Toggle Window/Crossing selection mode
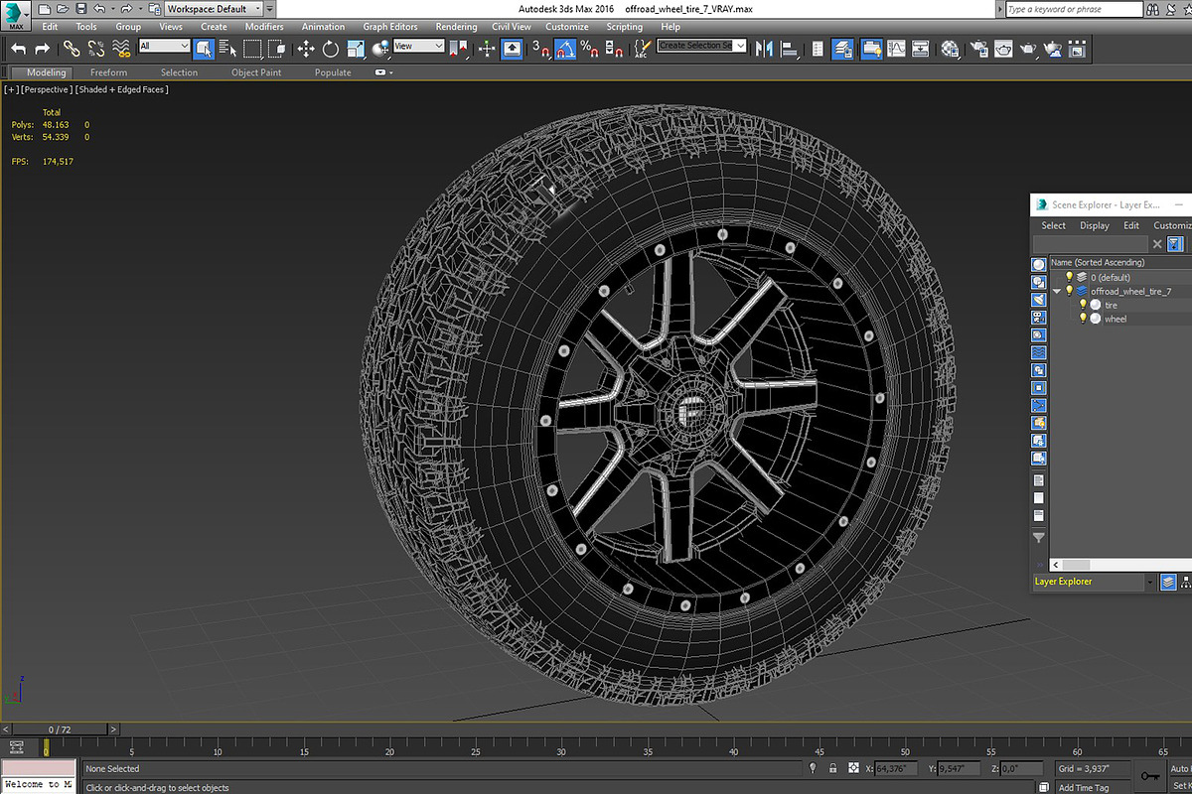Viewport: 1192px width, 794px height. coord(277,48)
